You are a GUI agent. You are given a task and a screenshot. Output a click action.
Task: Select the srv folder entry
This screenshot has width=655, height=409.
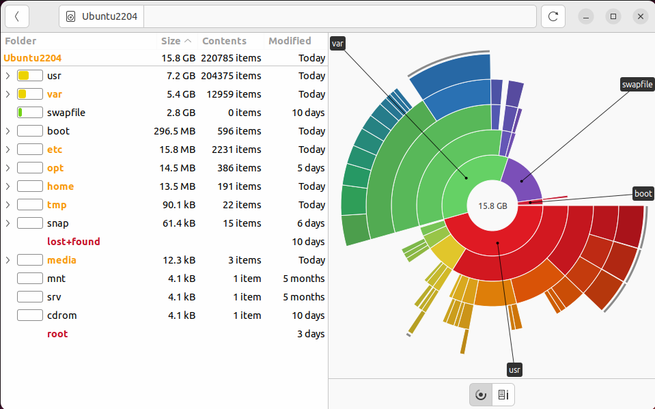click(54, 296)
